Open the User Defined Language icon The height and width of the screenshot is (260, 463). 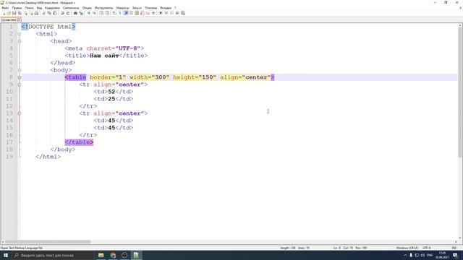(131, 13)
